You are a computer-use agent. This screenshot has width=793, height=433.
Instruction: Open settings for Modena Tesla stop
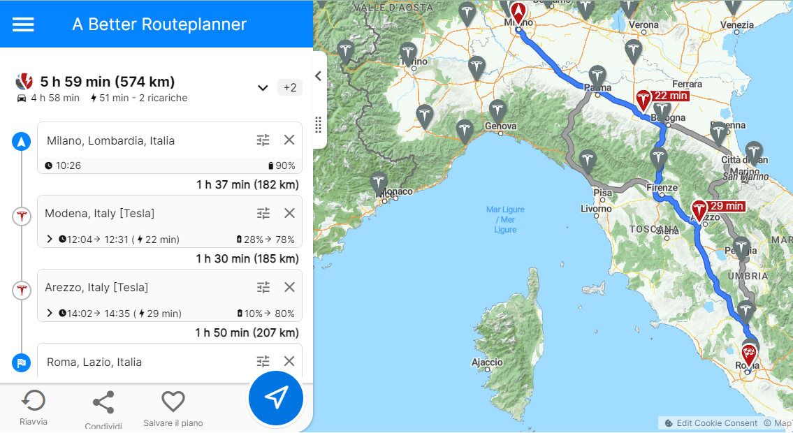tap(263, 213)
